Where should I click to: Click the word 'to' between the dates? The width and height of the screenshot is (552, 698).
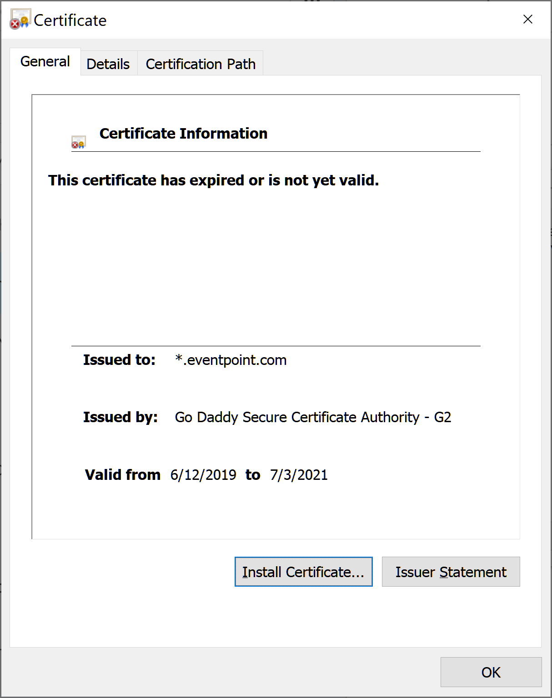click(x=253, y=475)
